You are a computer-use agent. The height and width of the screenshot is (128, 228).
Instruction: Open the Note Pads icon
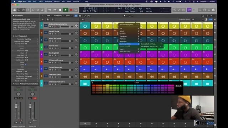click(204, 10)
